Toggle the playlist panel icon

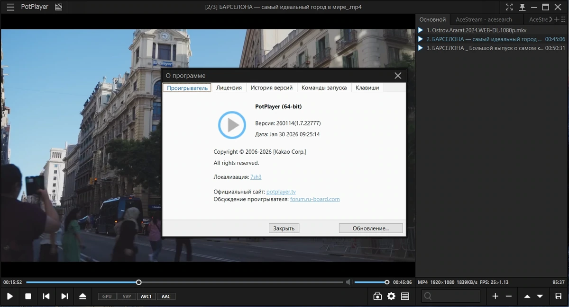[405, 296]
